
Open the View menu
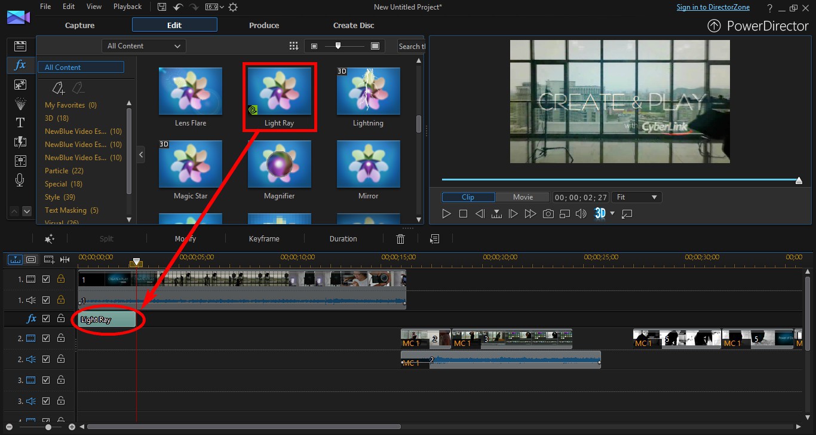[94, 7]
